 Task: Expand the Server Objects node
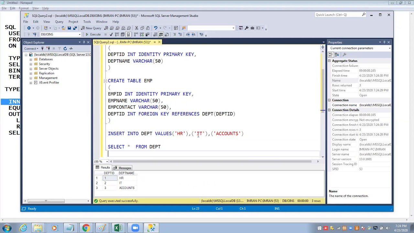31,69
